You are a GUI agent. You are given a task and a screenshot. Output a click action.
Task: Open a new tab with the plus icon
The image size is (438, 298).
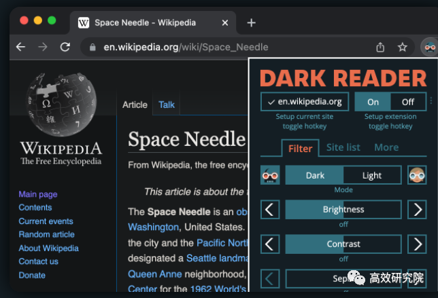(251, 22)
